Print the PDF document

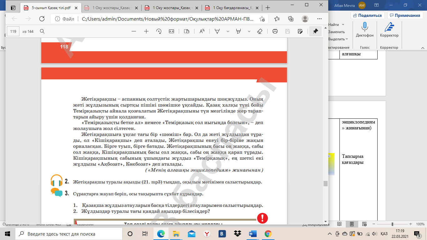pos(275,31)
